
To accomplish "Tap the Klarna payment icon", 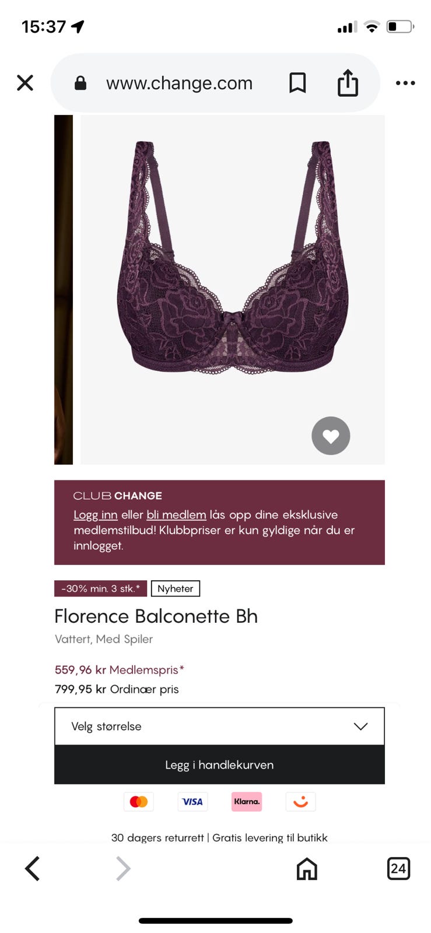I will [247, 802].
